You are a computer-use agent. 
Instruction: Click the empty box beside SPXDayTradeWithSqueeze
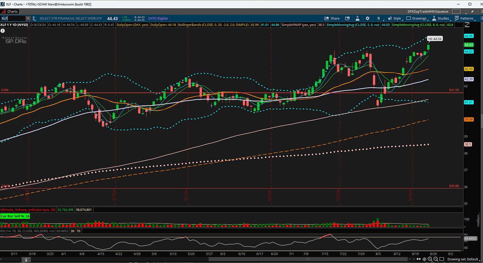(x=456, y=12)
